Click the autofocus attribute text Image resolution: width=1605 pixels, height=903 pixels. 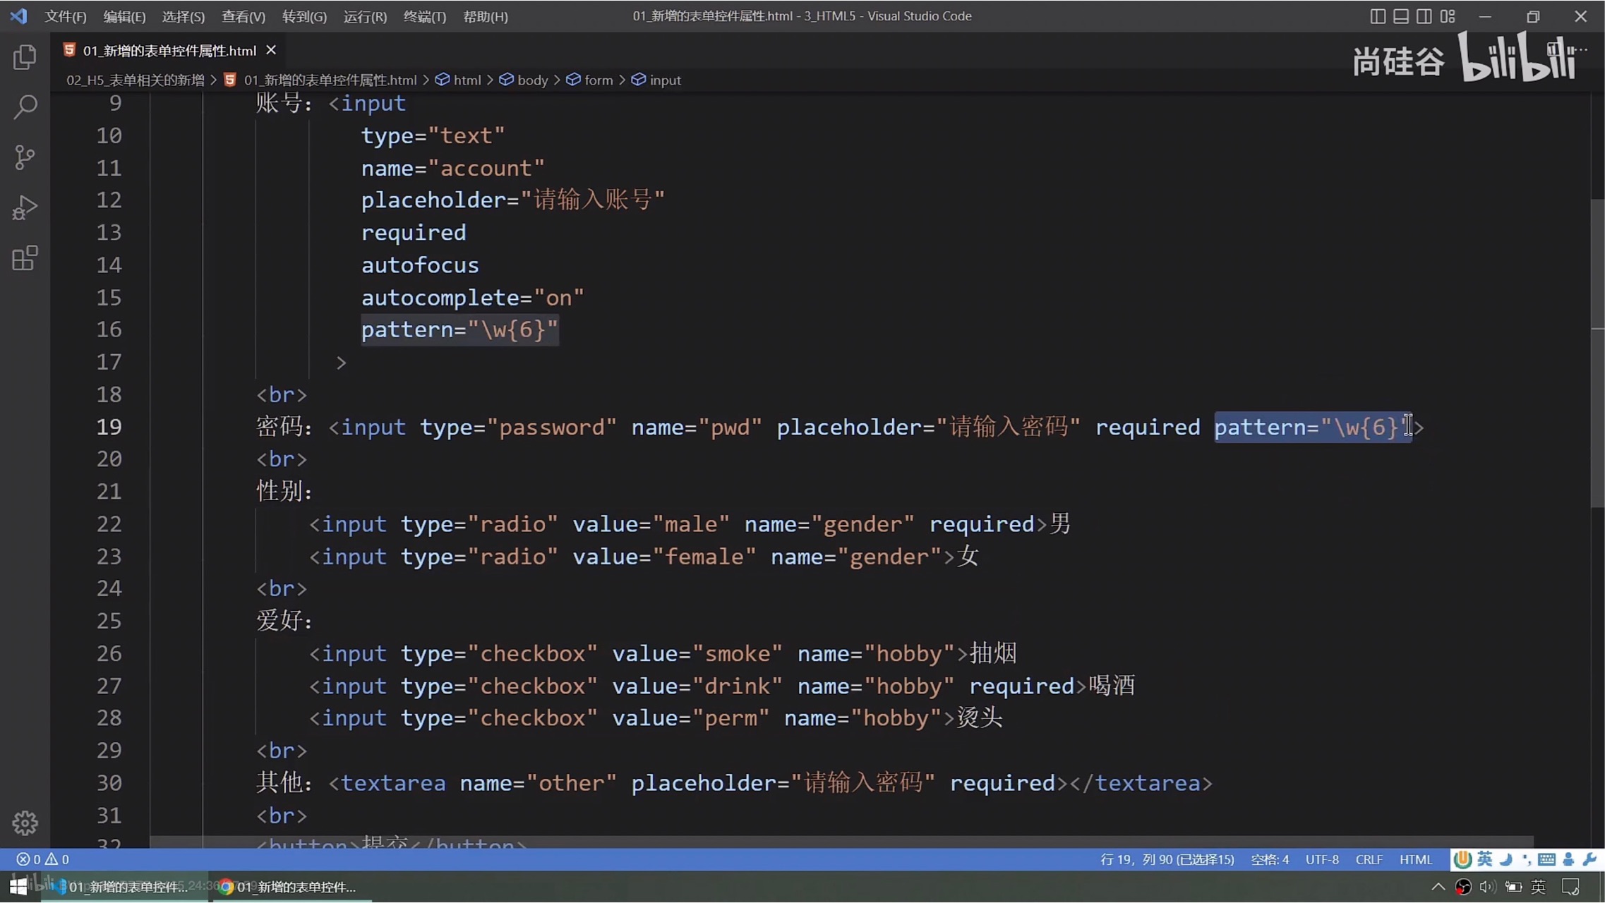tap(420, 265)
